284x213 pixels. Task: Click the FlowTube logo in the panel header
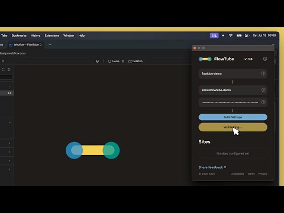205,59
